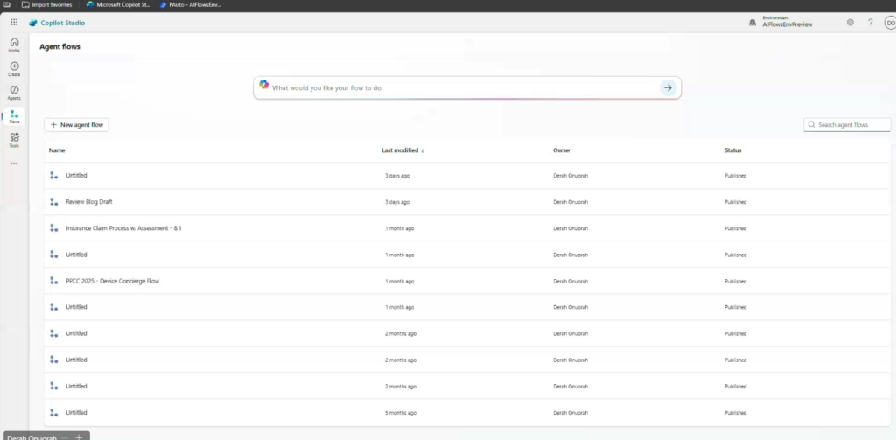Submit the flow prompt with arrow button
This screenshot has width=896, height=440.
tap(668, 87)
